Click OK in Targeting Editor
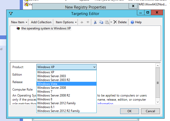Image resolution: width=170 pixels, height=121 pixels. pos(129,111)
